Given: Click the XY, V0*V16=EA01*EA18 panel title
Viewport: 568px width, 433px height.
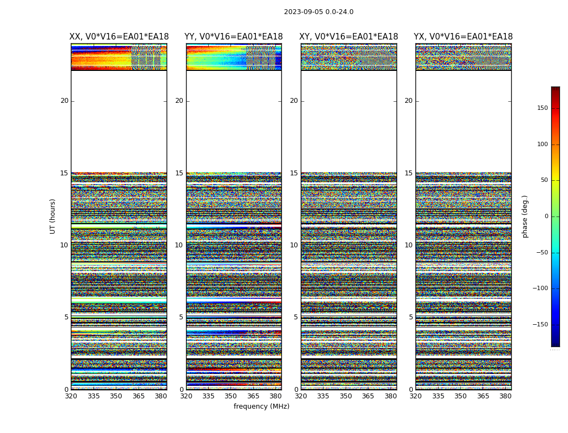Looking at the screenshot, I should 348,37.
